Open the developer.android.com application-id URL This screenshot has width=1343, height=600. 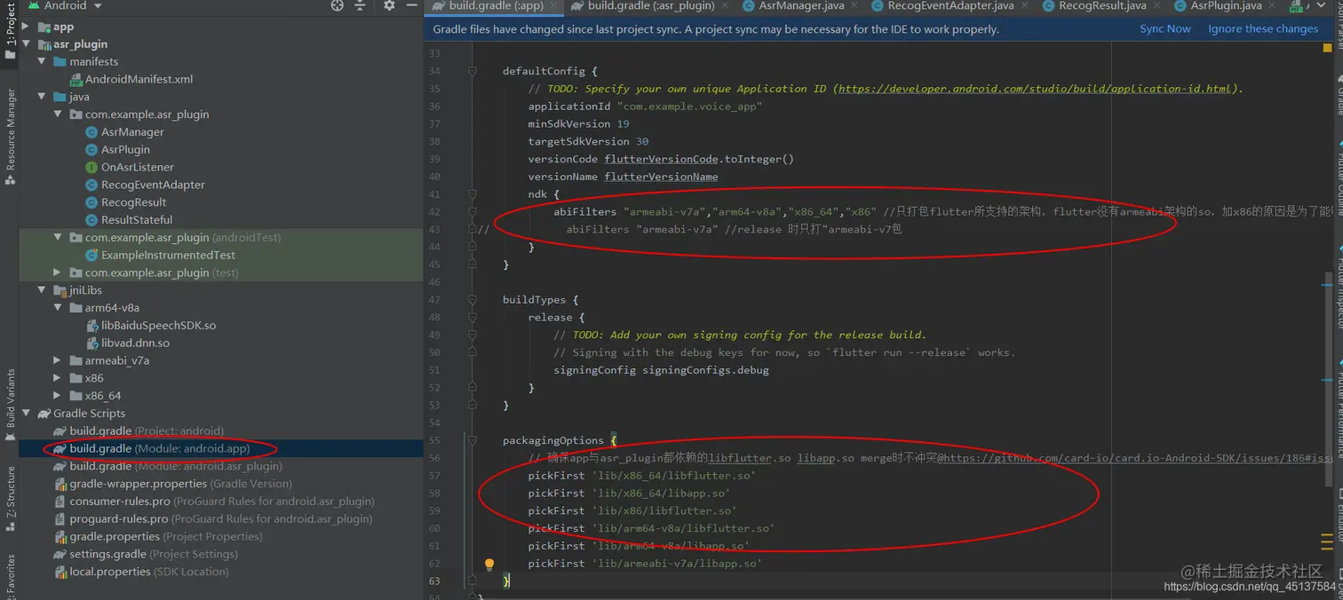coord(1035,89)
